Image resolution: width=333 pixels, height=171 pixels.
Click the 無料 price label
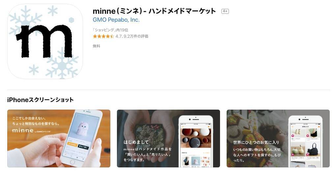[x=97, y=46]
